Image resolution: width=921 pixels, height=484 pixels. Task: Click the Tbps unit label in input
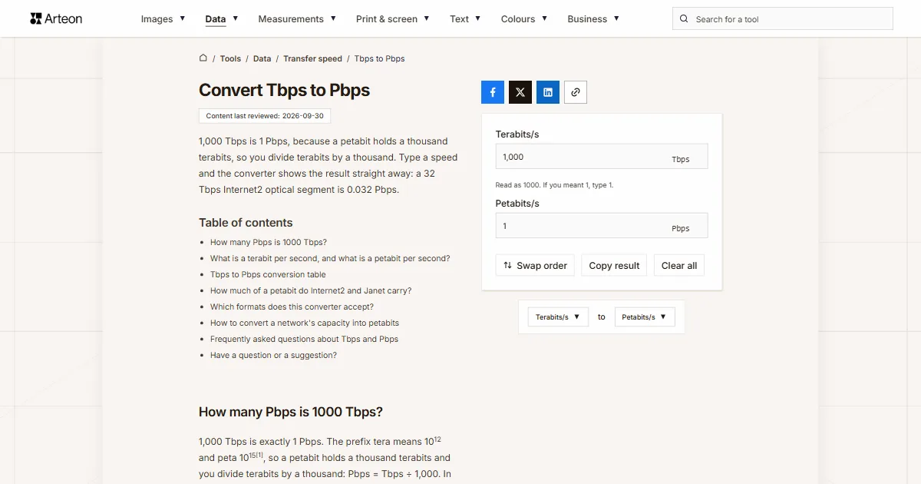click(x=681, y=159)
